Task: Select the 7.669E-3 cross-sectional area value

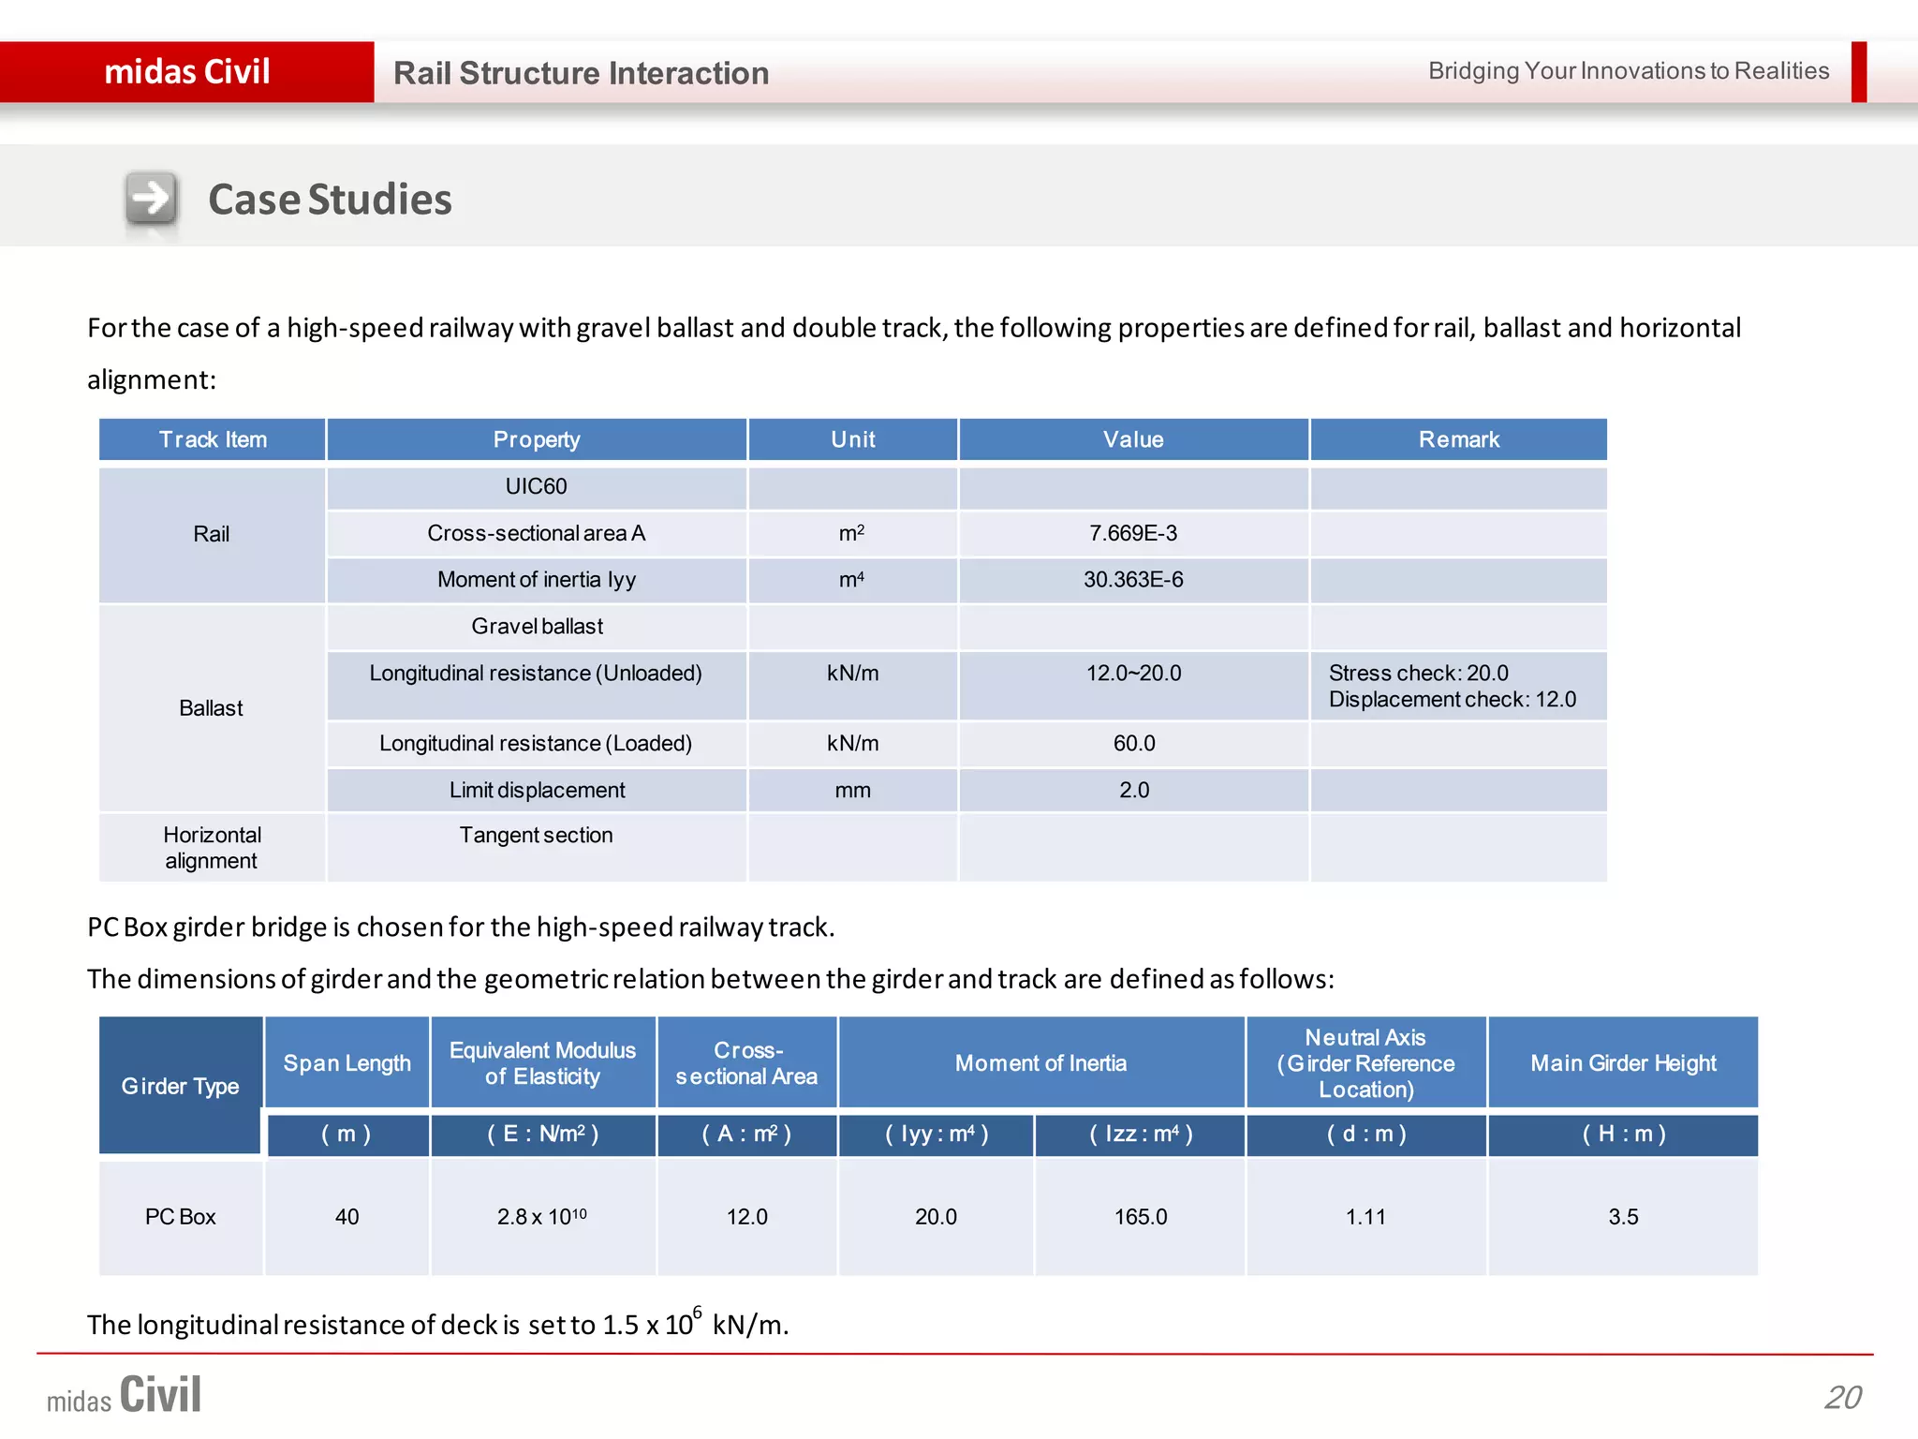Action: pos(1133,533)
